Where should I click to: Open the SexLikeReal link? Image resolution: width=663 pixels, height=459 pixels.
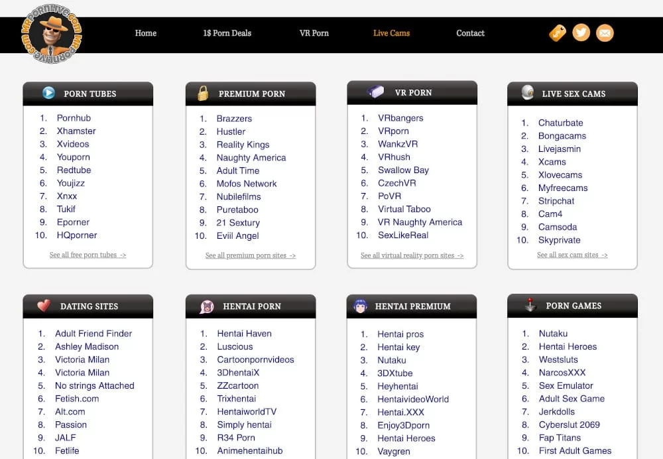[x=403, y=235]
